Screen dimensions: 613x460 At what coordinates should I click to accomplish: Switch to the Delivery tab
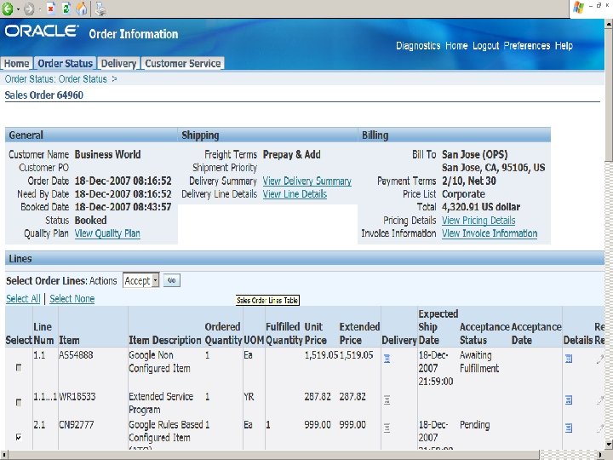click(x=118, y=63)
